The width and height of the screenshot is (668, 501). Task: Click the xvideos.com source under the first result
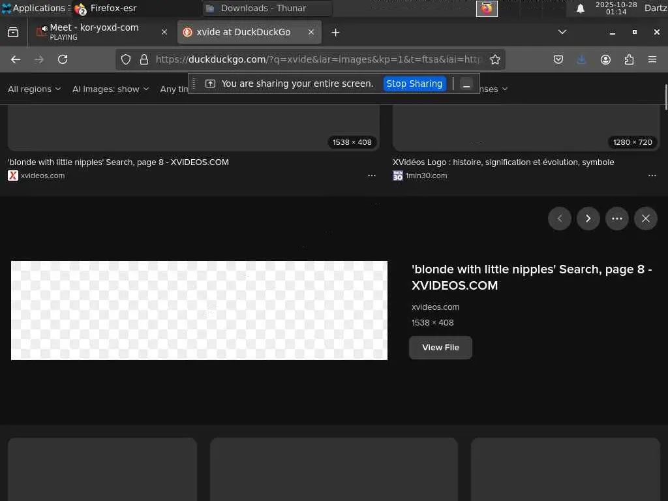click(42, 175)
